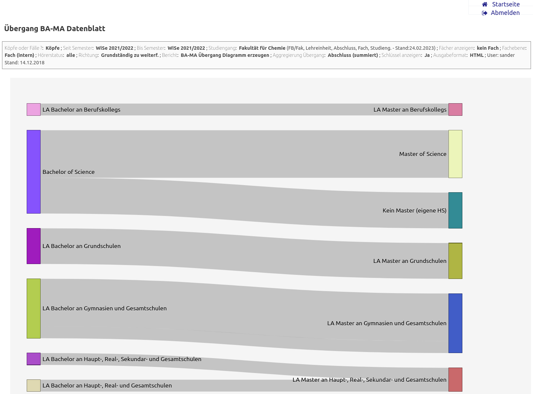533x394 pixels.
Task: Select blue LA Master an Gymnasien node
Action: (455, 323)
